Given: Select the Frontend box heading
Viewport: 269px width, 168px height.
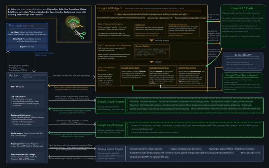Looking at the screenshot, I should pos(15,26).
